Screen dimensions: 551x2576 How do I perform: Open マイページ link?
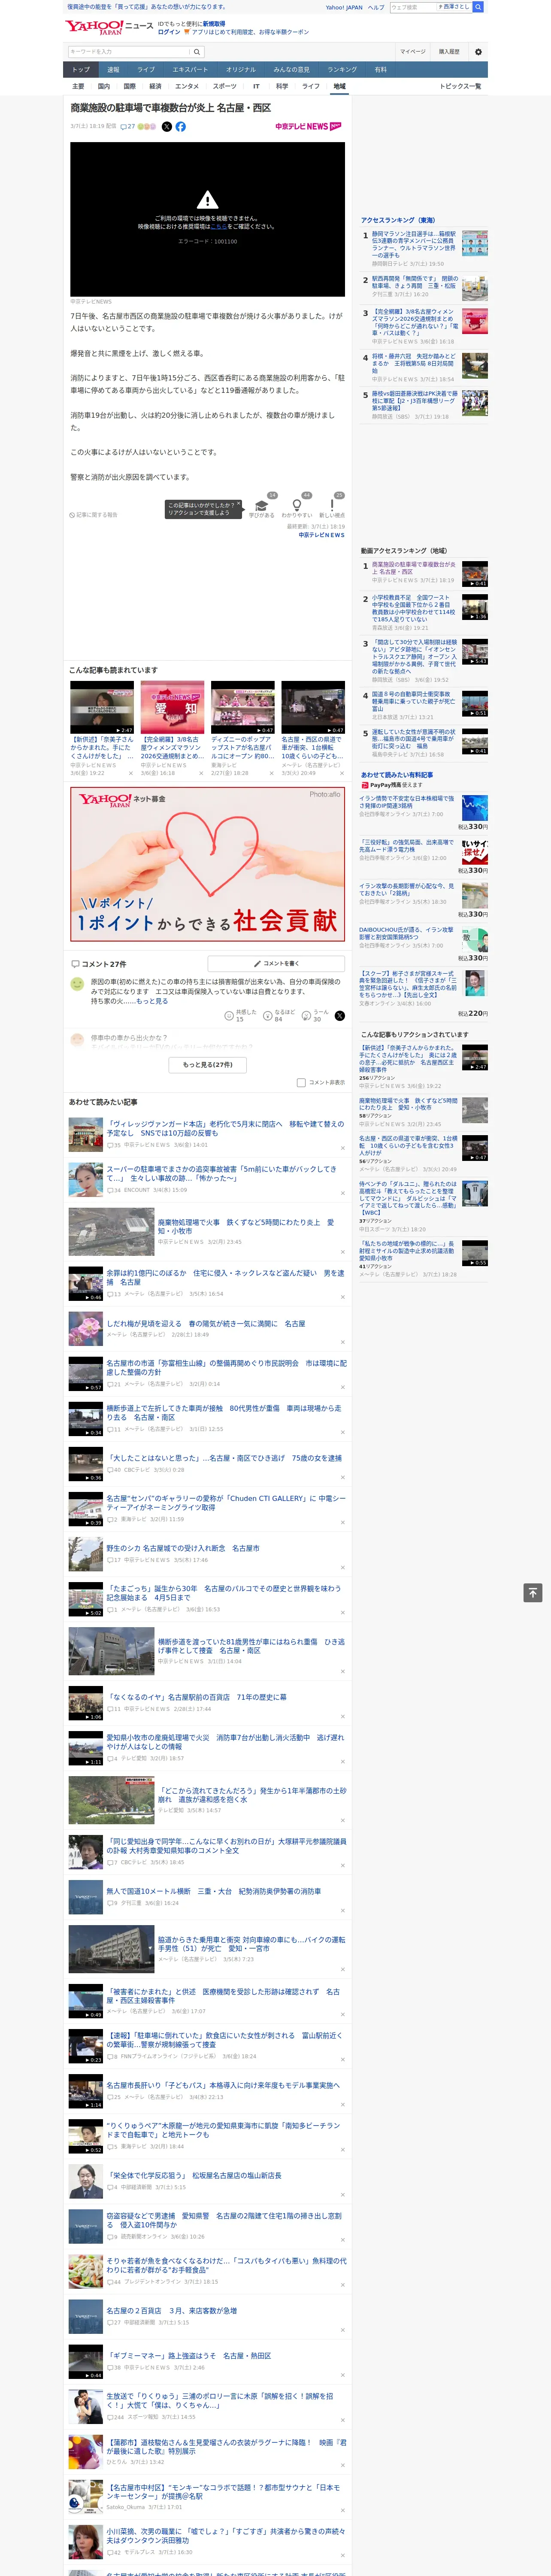(413, 52)
